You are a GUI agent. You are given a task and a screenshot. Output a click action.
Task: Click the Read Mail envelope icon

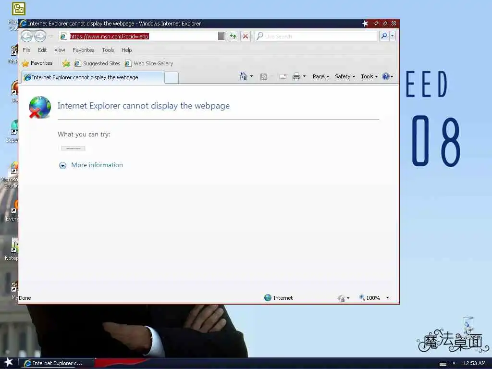(x=283, y=76)
